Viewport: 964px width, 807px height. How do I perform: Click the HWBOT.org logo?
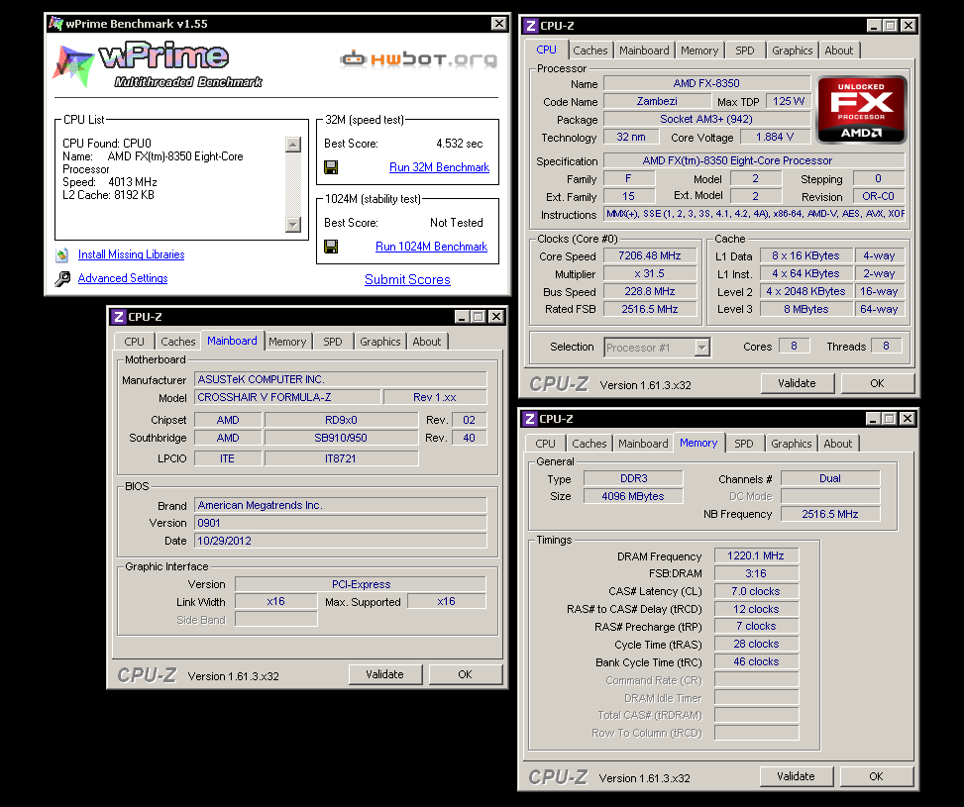tap(419, 59)
